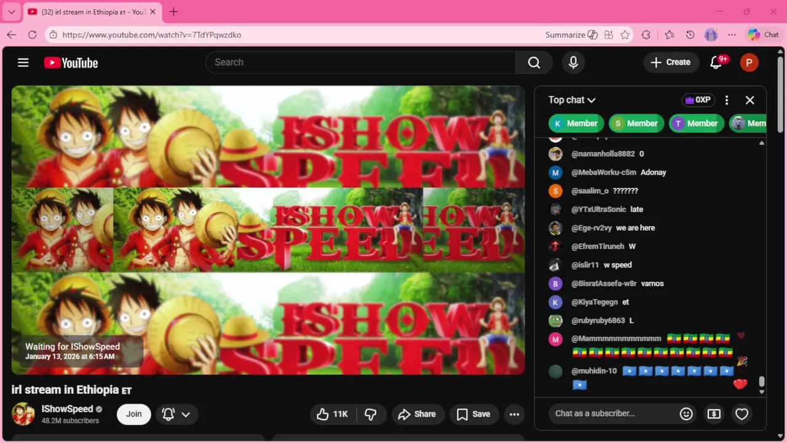Open live chat more options (three dots)
Screen dimensions: 787x443
[x=727, y=100]
